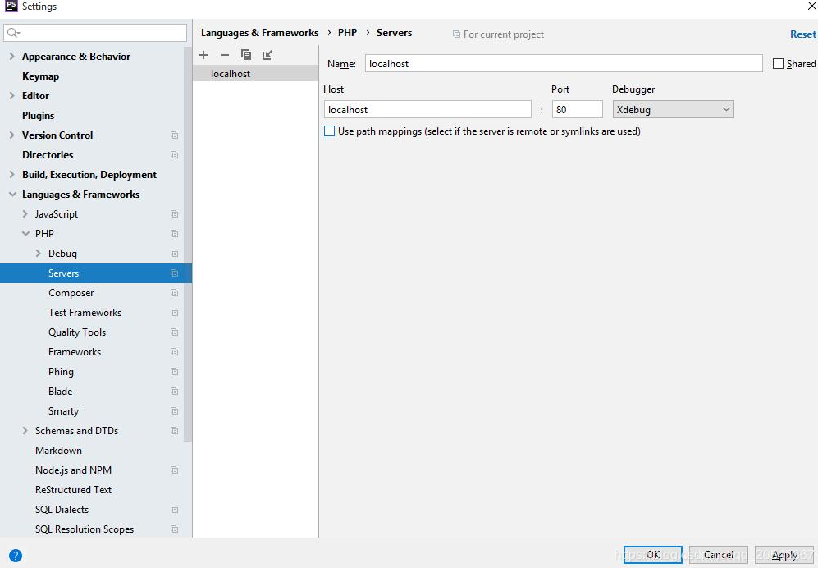Click project-level icon beside Phing

coord(174,372)
